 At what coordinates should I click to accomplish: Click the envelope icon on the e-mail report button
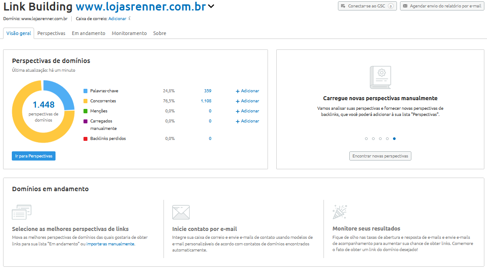coord(405,6)
